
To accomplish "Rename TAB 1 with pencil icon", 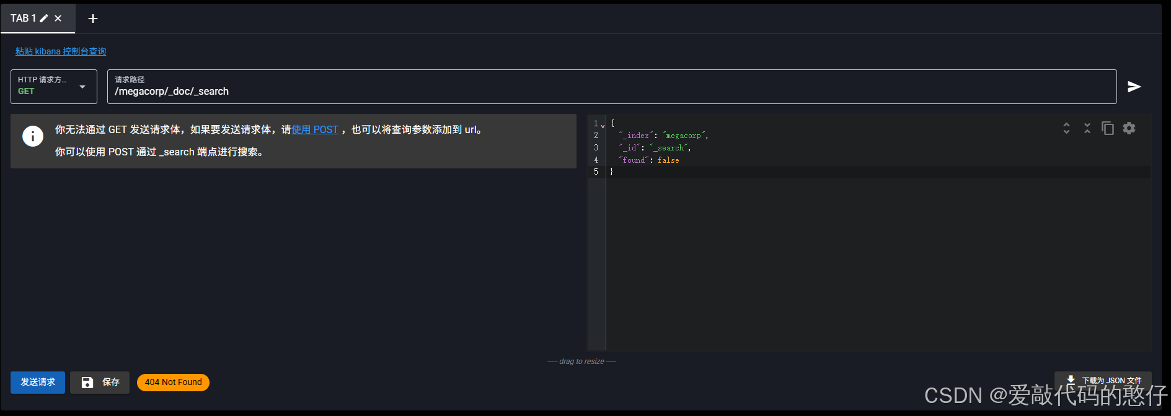I will tap(44, 19).
